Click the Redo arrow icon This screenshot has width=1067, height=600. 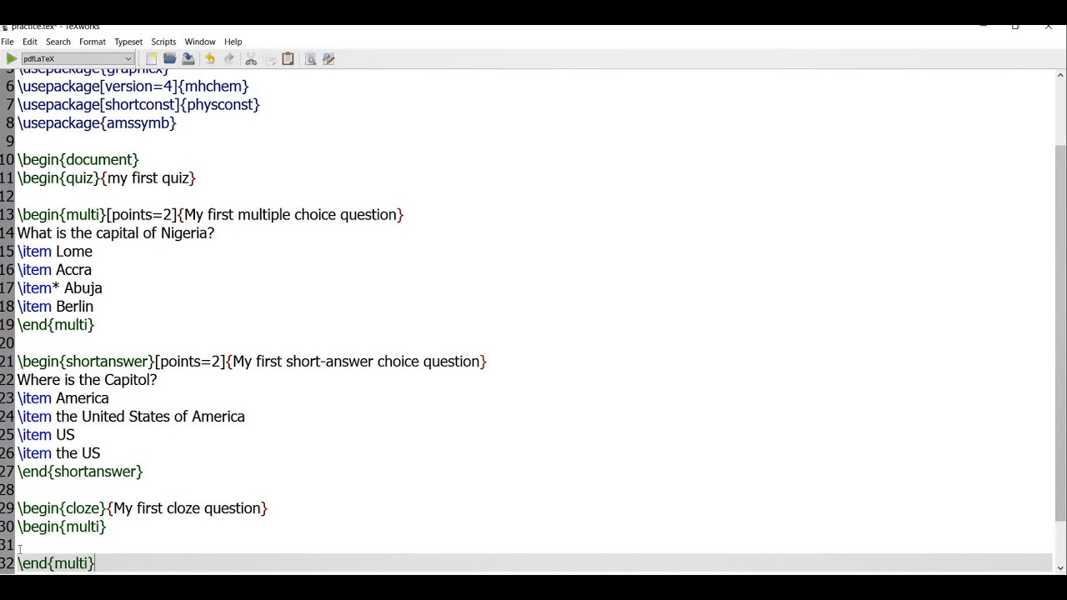229,59
